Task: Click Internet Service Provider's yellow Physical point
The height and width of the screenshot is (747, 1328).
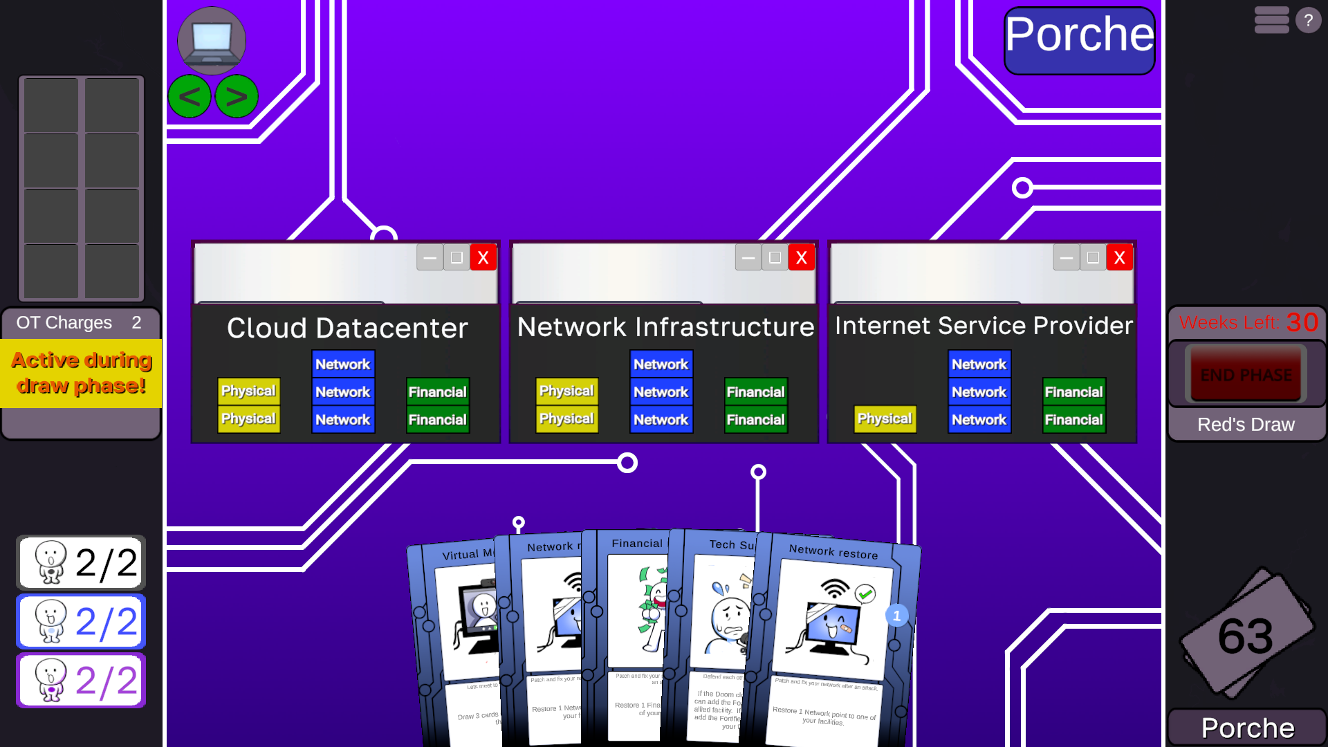Action: pyautogui.click(x=885, y=418)
